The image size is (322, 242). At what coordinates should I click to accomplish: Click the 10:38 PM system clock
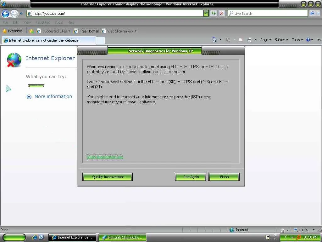(x=310, y=238)
